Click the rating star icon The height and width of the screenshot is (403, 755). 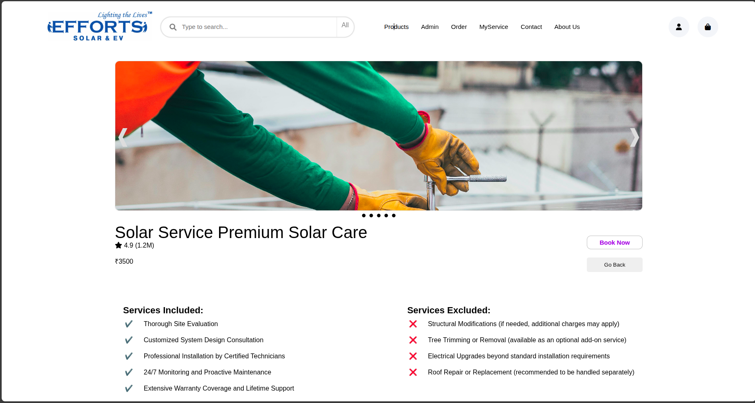119,246
